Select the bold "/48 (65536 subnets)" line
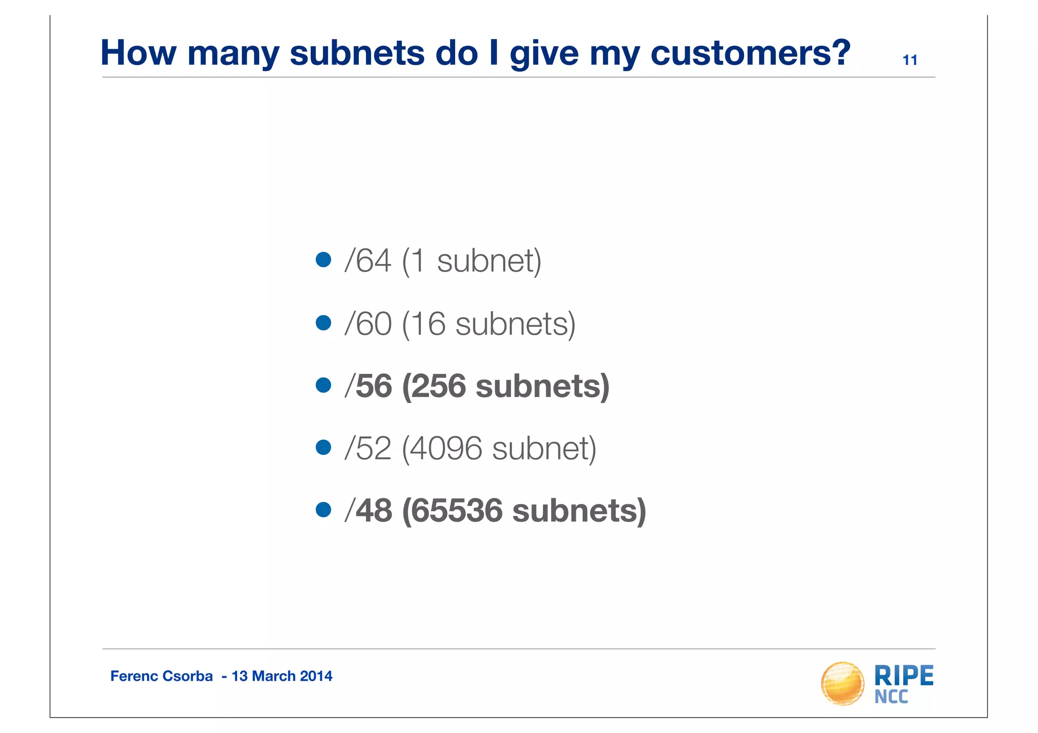 coord(495,511)
